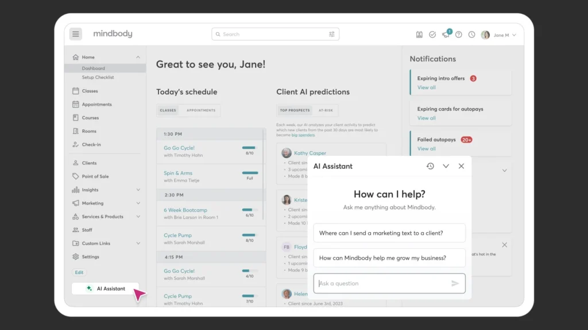Open the announcements megaphone icon

point(446,34)
